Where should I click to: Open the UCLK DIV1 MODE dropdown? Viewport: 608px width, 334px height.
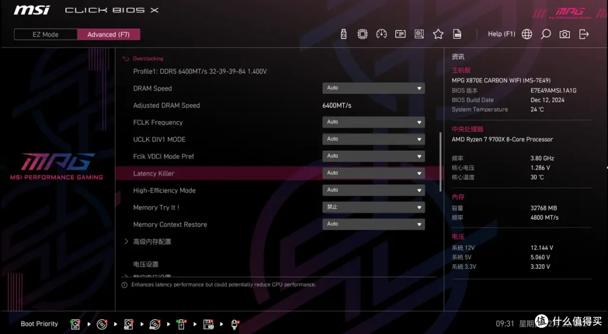coord(373,139)
